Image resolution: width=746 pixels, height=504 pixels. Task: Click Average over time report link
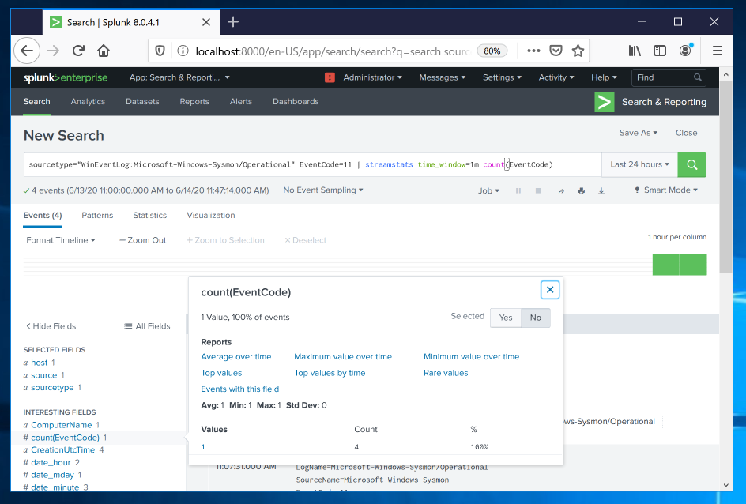[x=236, y=356]
